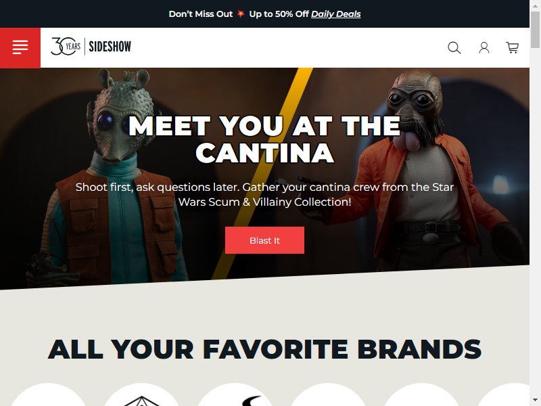Select the second brand circle with triangular logo
The height and width of the screenshot is (406, 541).
(x=141, y=394)
